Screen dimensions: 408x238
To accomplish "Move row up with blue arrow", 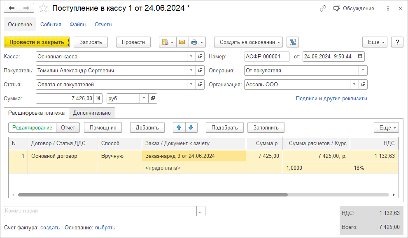I will 179,127.
